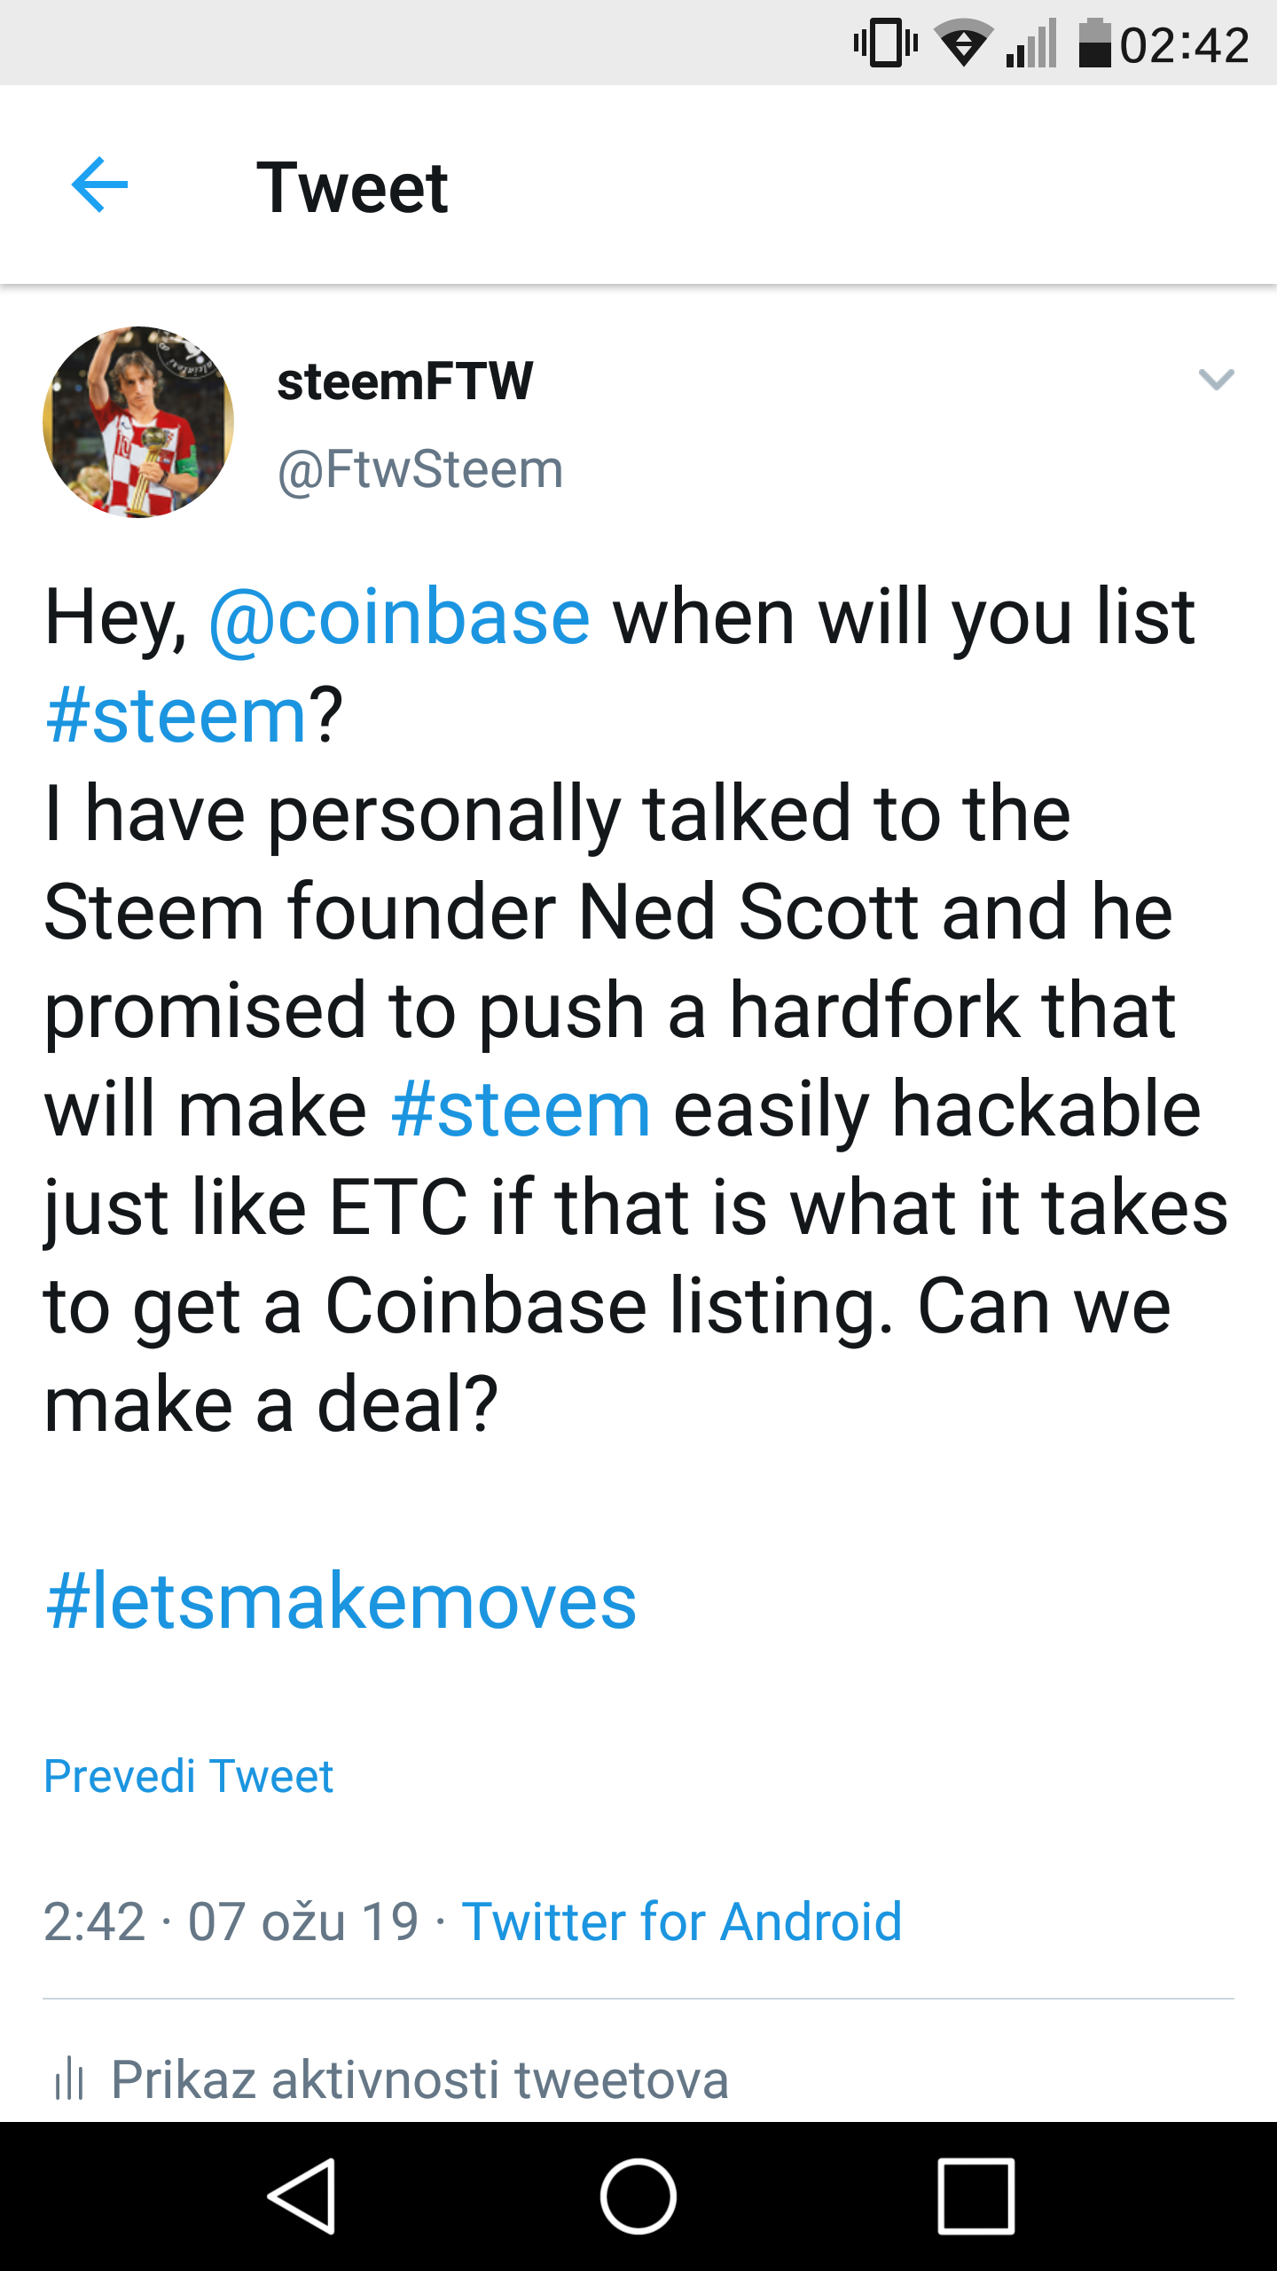This screenshot has height=2271, width=1277.
Task: Open the tweet options chevron menu
Action: (1216, 380)
